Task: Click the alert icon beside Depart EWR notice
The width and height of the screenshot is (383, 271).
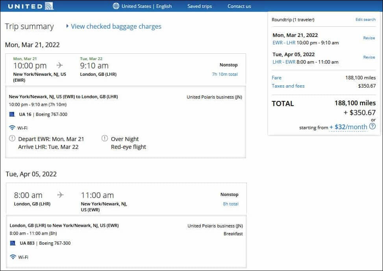Action: tap(12, 138)
